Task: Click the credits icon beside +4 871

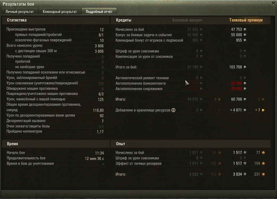Action: pyautogui.click(x=245, y=110)
